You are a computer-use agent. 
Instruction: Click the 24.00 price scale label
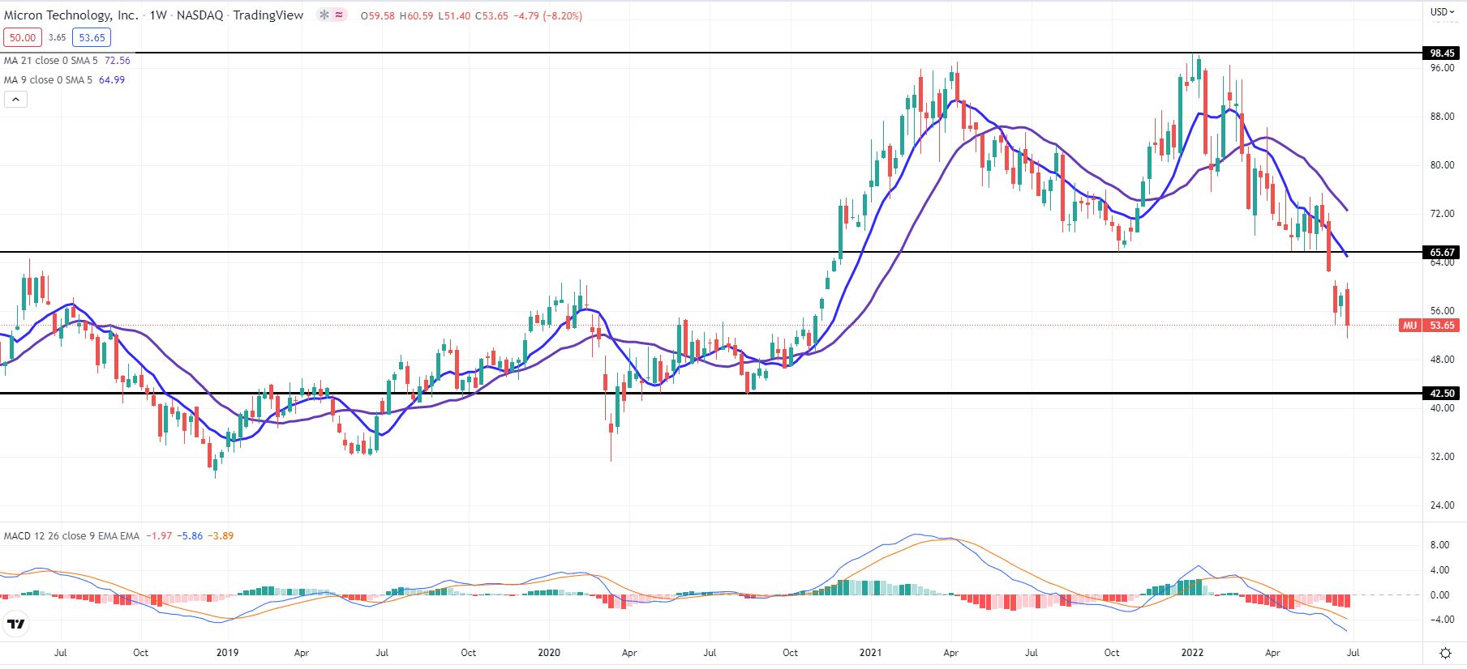[x=1443, y=505]
